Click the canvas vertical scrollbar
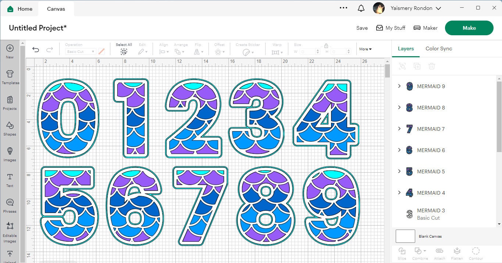The height and width of the screenshot is (263, 502). 387,71
